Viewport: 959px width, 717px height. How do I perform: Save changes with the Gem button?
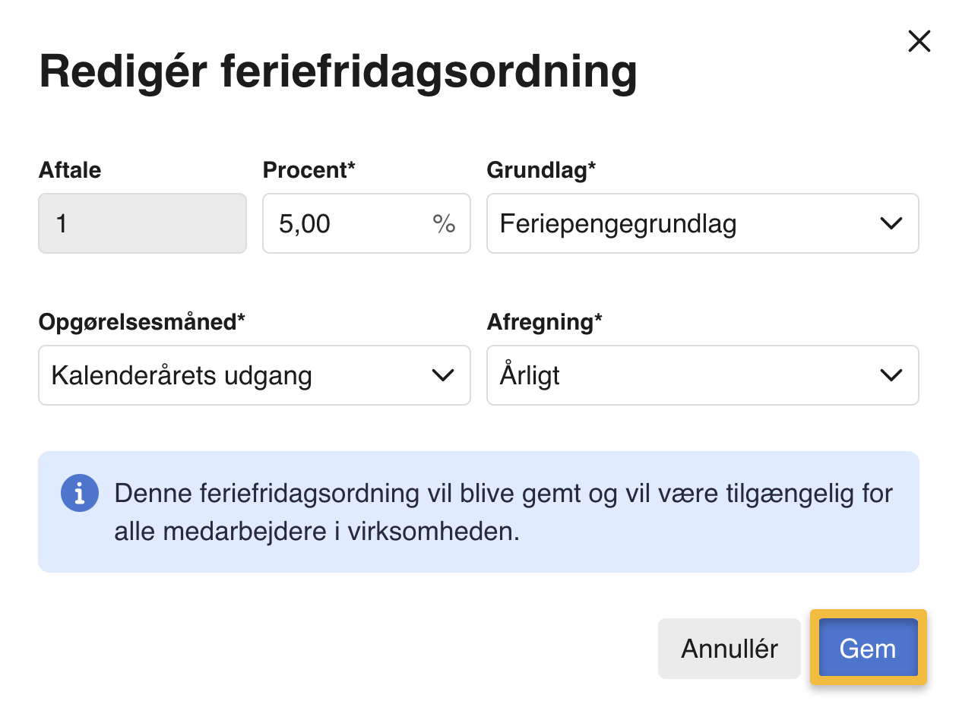(868, 648)
